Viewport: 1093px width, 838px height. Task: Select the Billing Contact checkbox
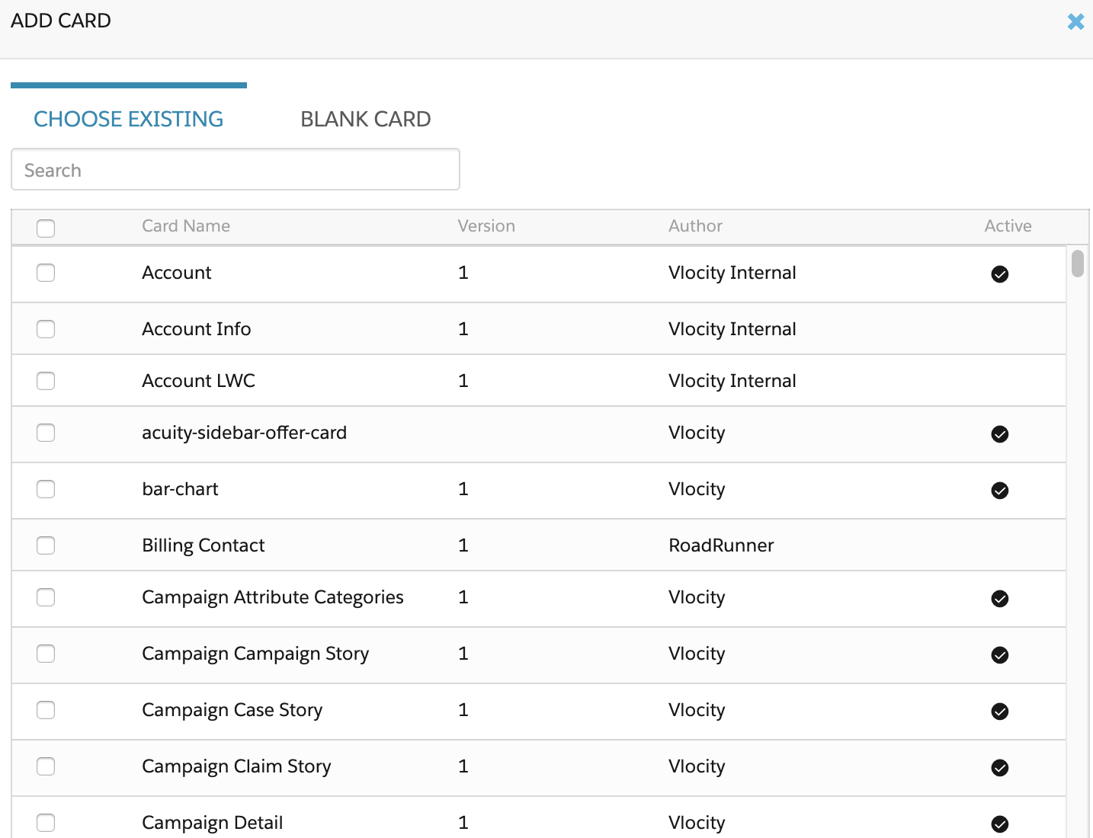(46, 545)
